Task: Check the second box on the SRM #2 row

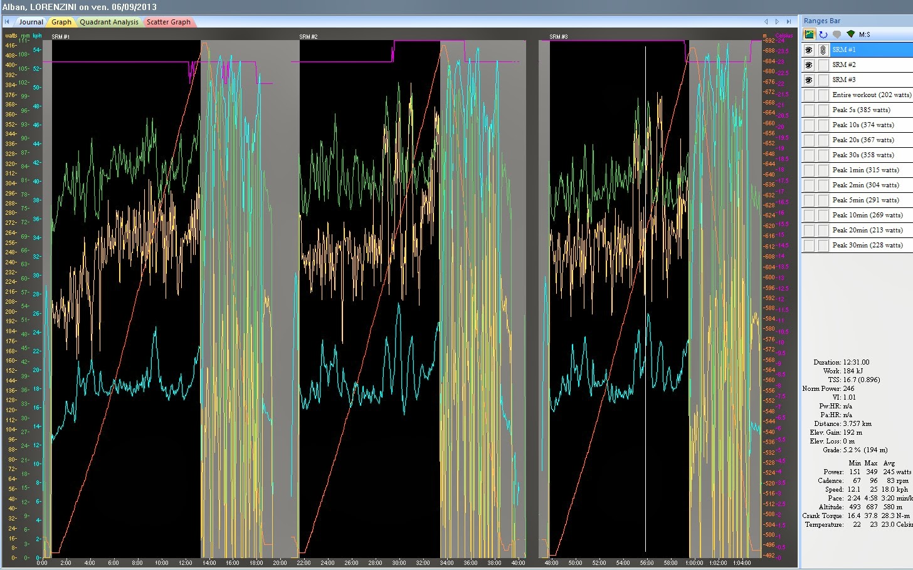Action: (823, 65)
